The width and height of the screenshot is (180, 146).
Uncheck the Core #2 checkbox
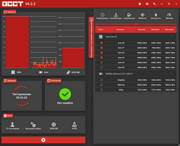click(102, 53)
